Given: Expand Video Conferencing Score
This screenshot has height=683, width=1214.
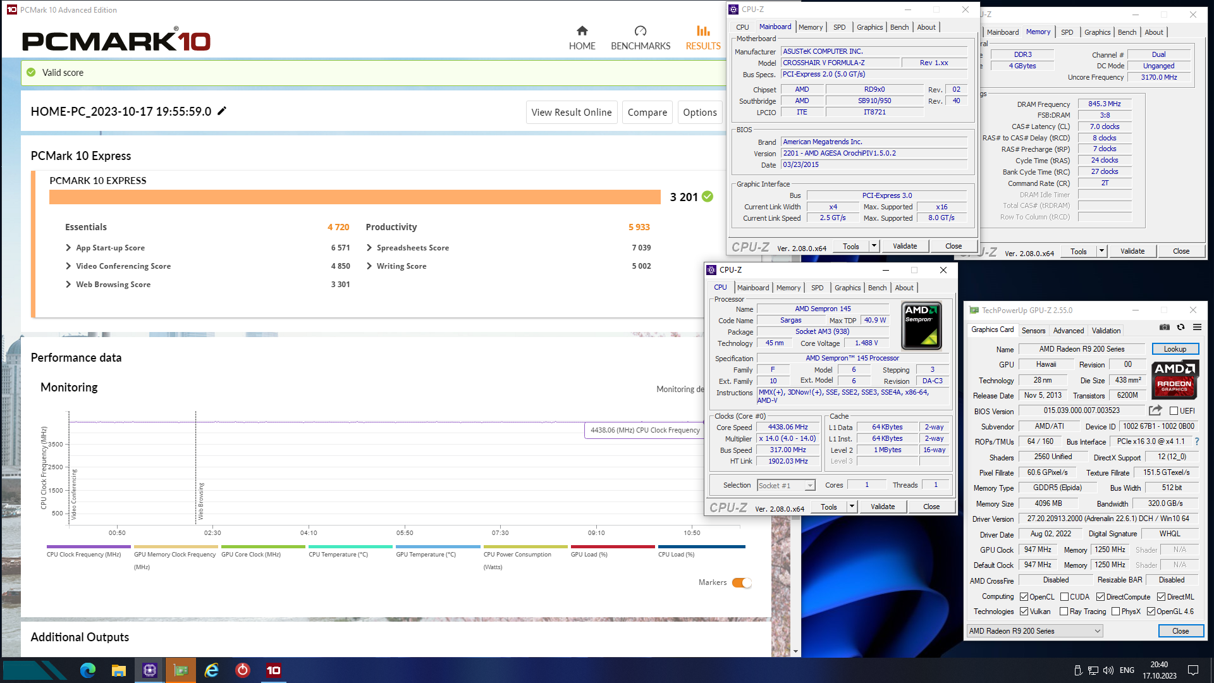Looking at the screenshot, I should click(68, 266).
